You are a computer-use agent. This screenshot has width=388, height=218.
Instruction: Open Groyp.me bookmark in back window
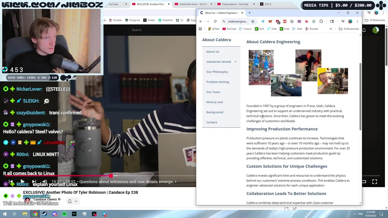(132, 20)
